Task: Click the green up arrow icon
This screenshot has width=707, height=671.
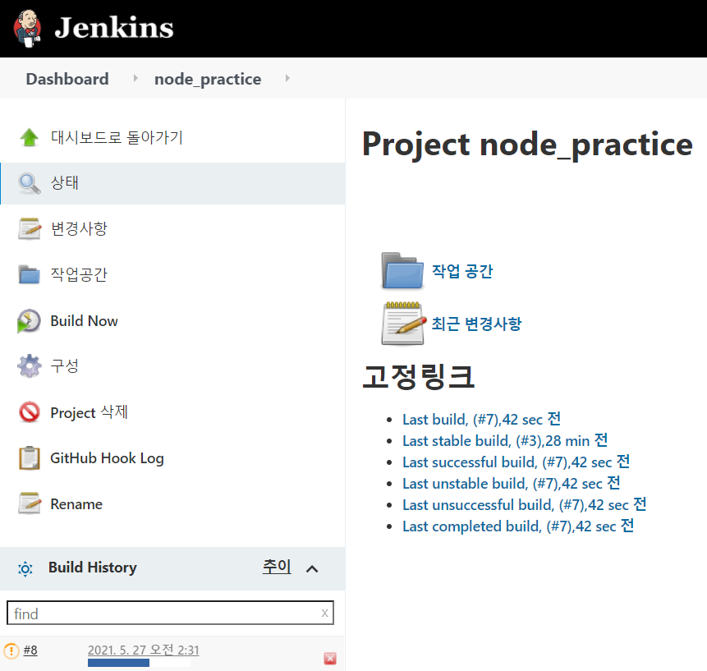Action: tap(30, 137)
